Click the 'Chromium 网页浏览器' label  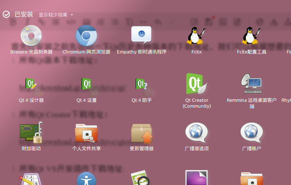[x=86, y=52]
